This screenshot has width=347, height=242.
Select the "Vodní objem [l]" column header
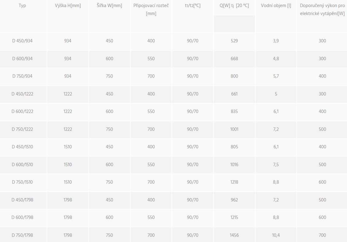point(276,6)
